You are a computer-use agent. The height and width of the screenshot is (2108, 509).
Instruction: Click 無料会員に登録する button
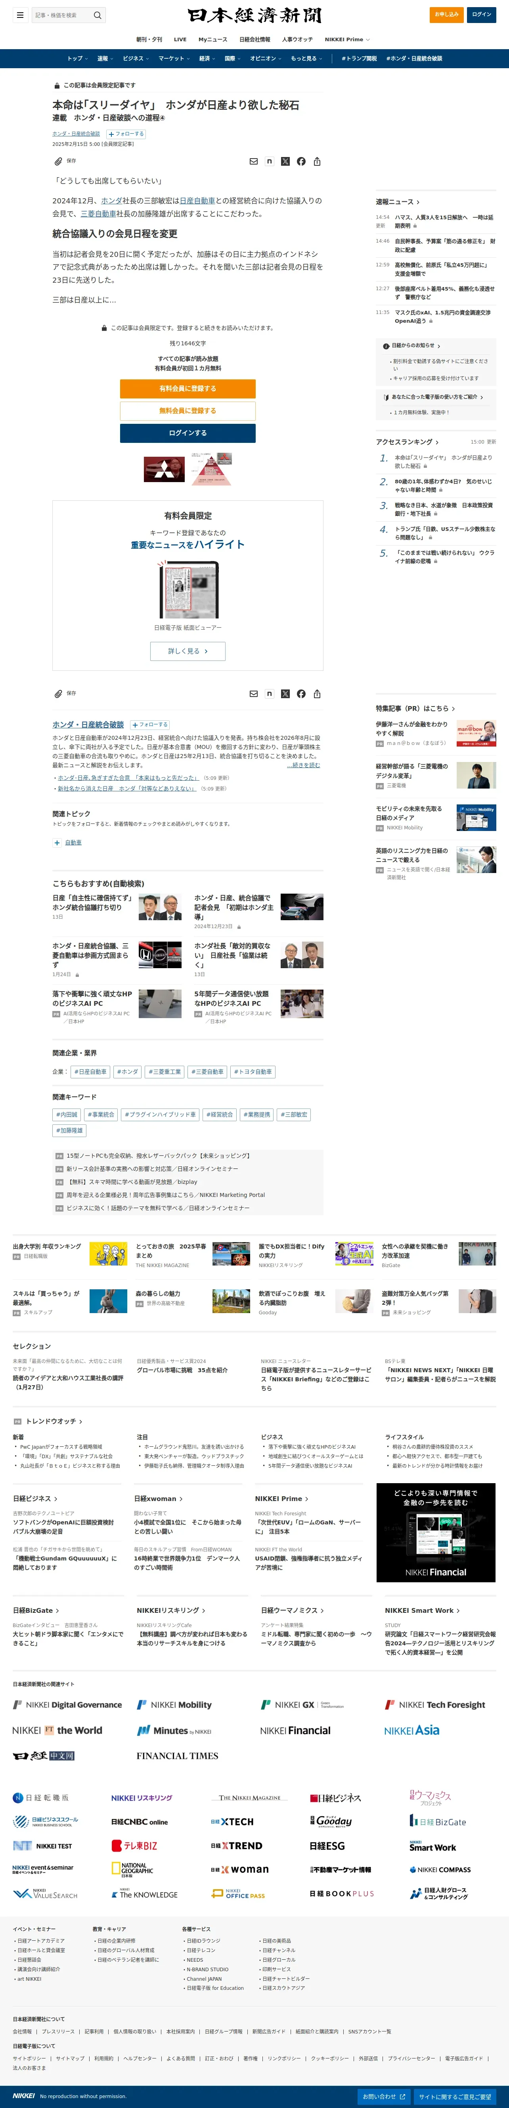(188, 411)
